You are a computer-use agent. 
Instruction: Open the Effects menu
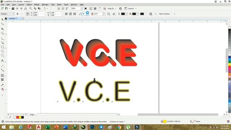(x=37, y=5)
